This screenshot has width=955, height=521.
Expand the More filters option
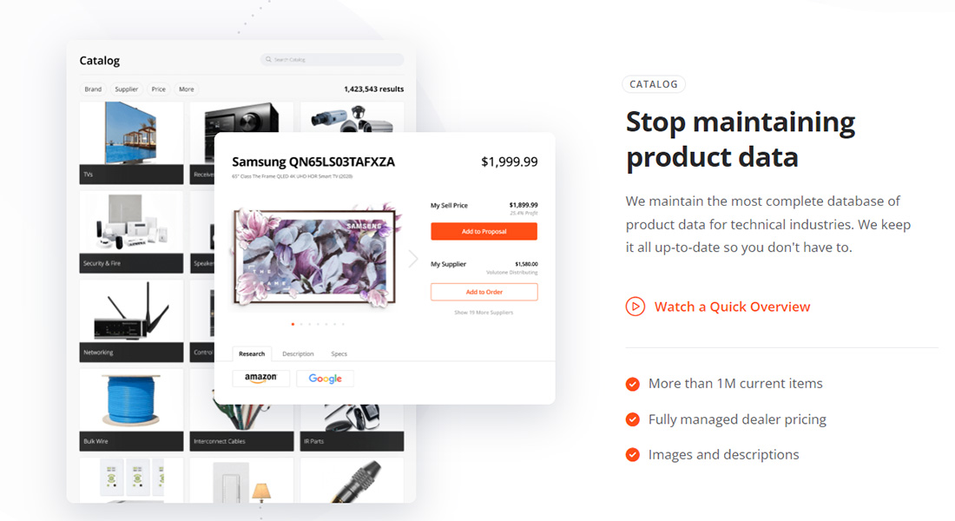[187, 89]
